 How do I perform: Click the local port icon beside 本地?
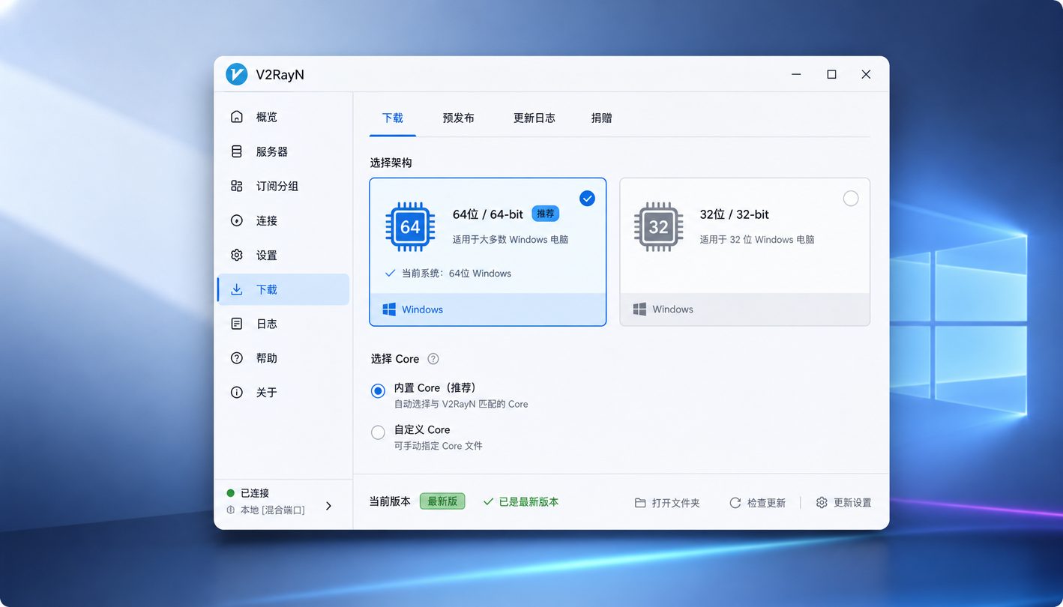[231, 510]
